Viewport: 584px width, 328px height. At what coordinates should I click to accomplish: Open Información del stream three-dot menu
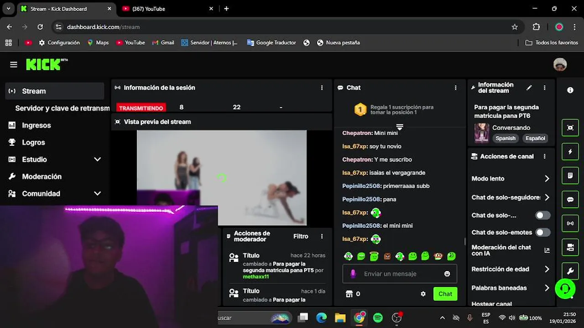[x=544, y=87]
